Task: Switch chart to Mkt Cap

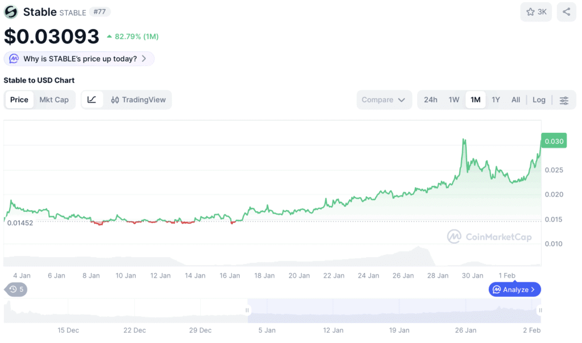Action: 54,100
